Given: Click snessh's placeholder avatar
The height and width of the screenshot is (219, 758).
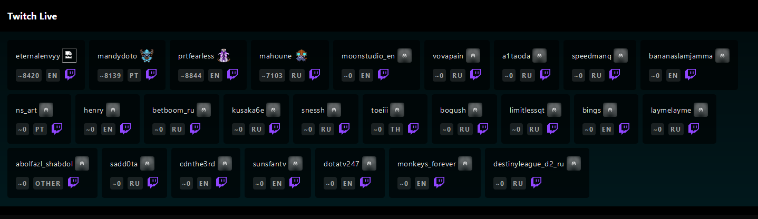Looking at the screenshot, I should (x=334, y=109).
